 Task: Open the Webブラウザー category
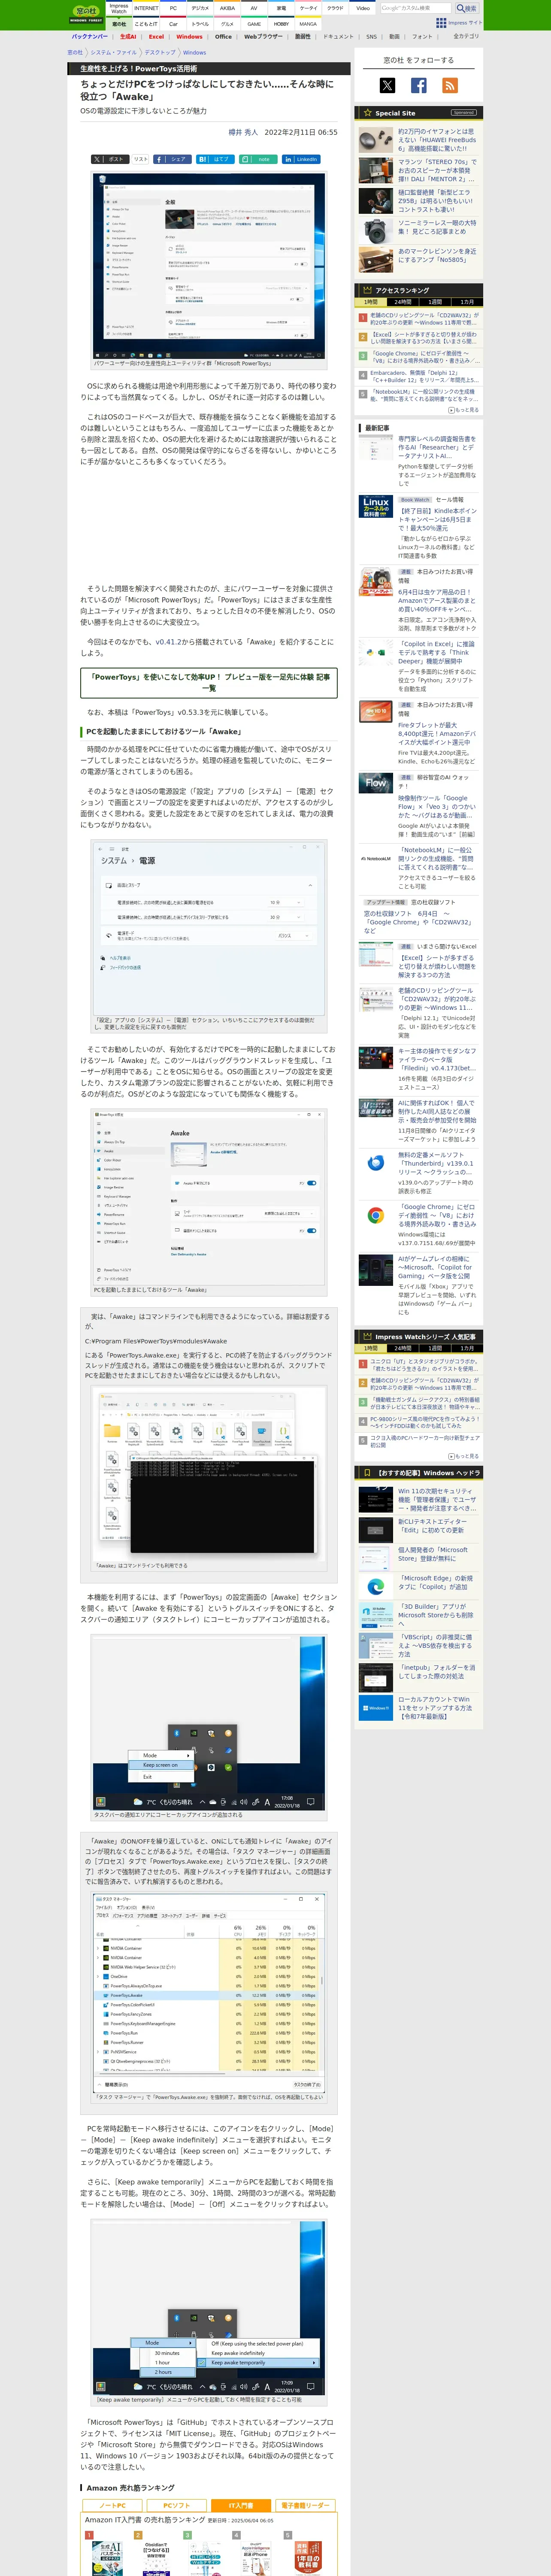[263, 37]
